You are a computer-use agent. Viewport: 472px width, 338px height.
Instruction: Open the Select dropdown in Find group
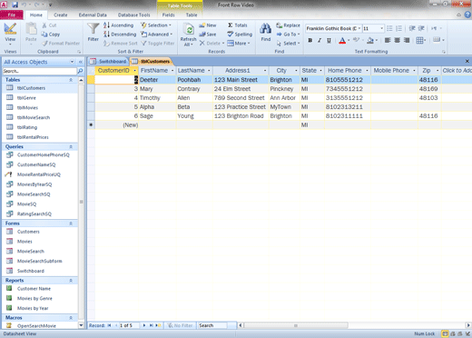coord(288,44)
